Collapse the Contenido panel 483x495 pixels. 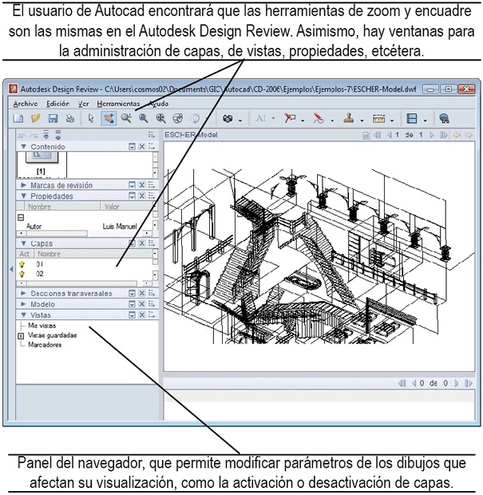coord(23,146)
